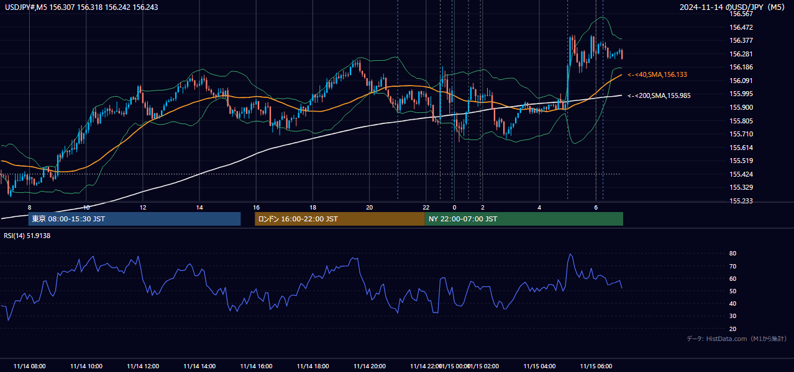794x372 pixels.
Task: Click the 155.233 price axis label
Action: (741, 201)
